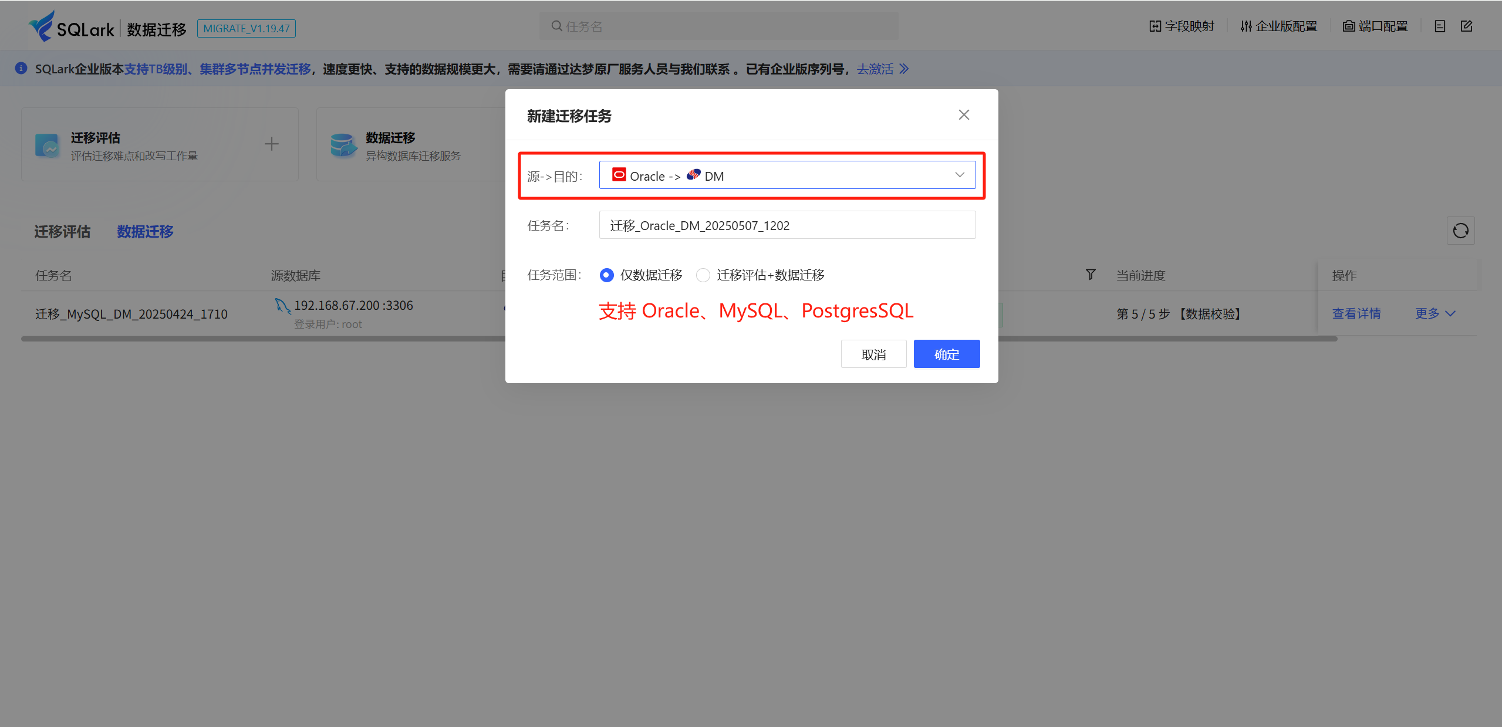Image resolution: width=1502 pixels, height=727 pixels.
Task: Click the 任务名 column header
Action: pos(53,276)
